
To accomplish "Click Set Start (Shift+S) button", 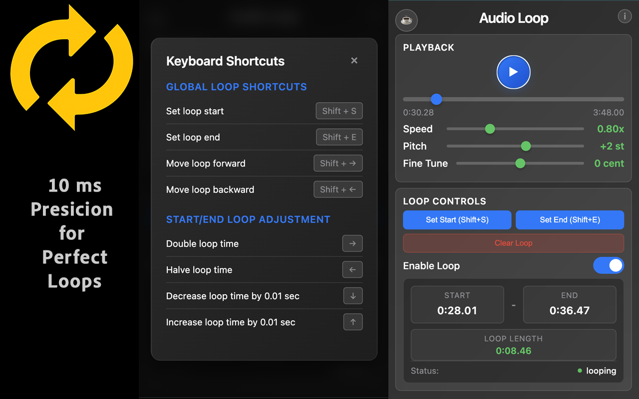I will coord(457,219).
